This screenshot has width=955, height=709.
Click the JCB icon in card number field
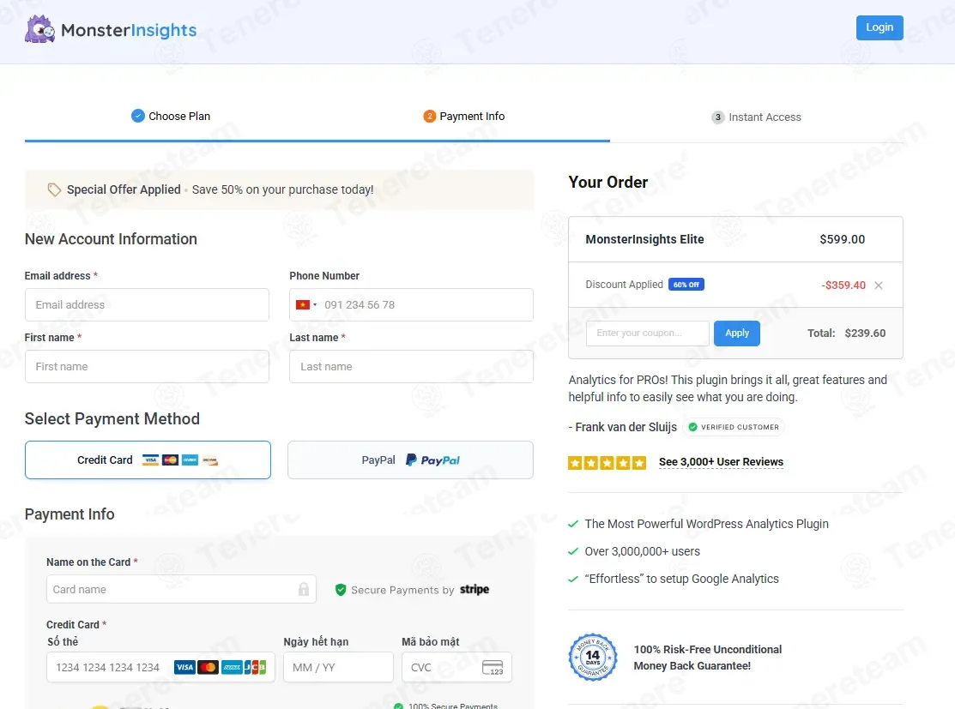(255, 668)
